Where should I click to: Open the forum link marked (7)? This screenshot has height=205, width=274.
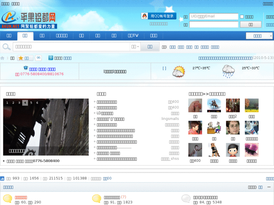(112, 197)
